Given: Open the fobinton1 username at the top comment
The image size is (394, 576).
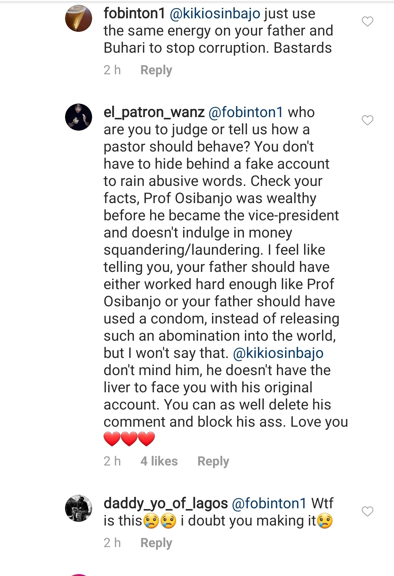Looking at the screenshot, I should pyautogui.click(x=134, y=14).
